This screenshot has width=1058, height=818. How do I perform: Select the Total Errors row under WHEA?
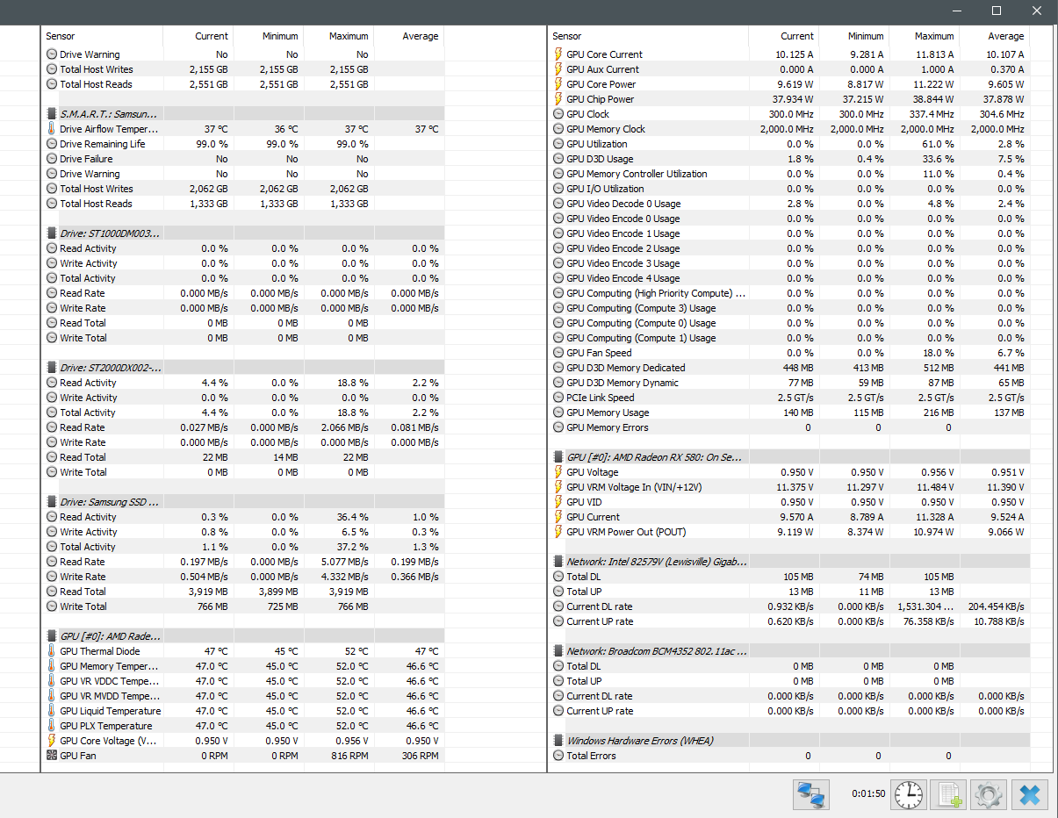(789, 756)
